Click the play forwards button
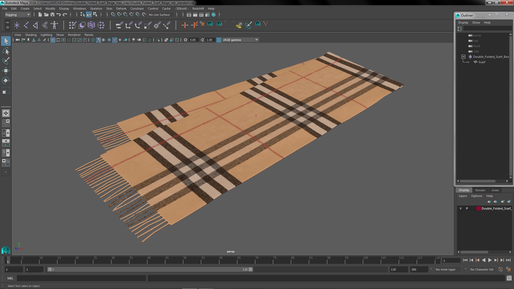 click(490, 260)
